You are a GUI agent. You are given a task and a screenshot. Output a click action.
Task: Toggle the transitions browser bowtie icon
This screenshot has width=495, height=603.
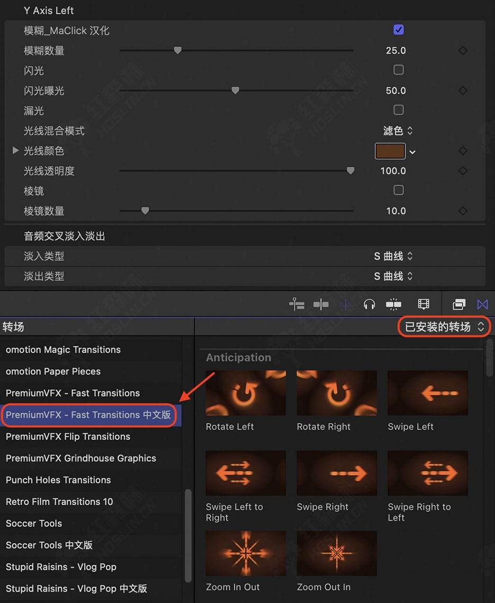coord(482,305)
